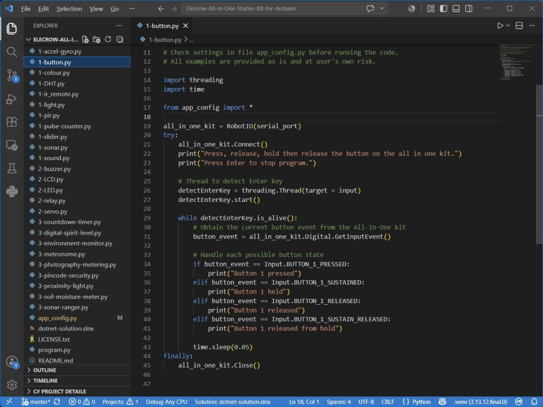Expand the TIMELINE section
The image size is (543, 407).
77,381
